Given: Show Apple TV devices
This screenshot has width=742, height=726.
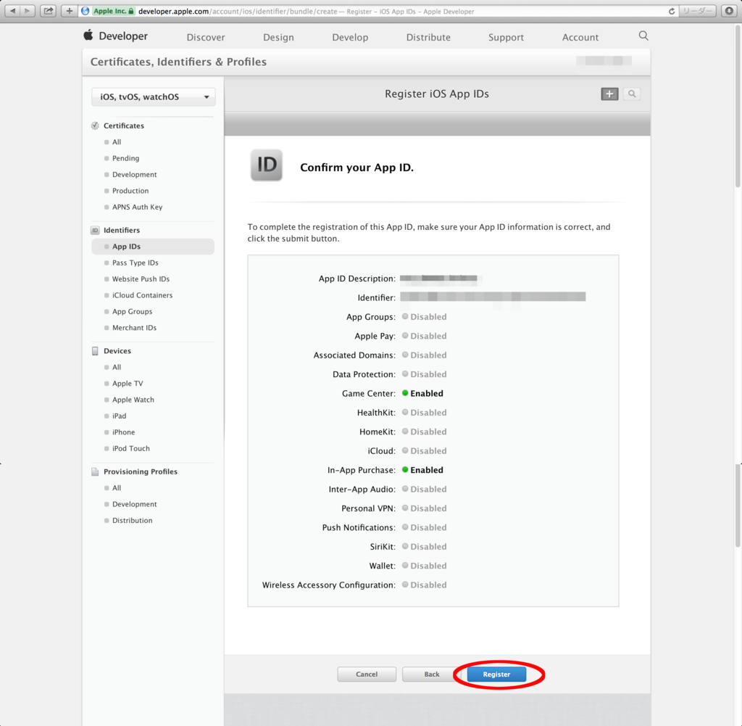Looking at the screenshot, I should point(128,384).
